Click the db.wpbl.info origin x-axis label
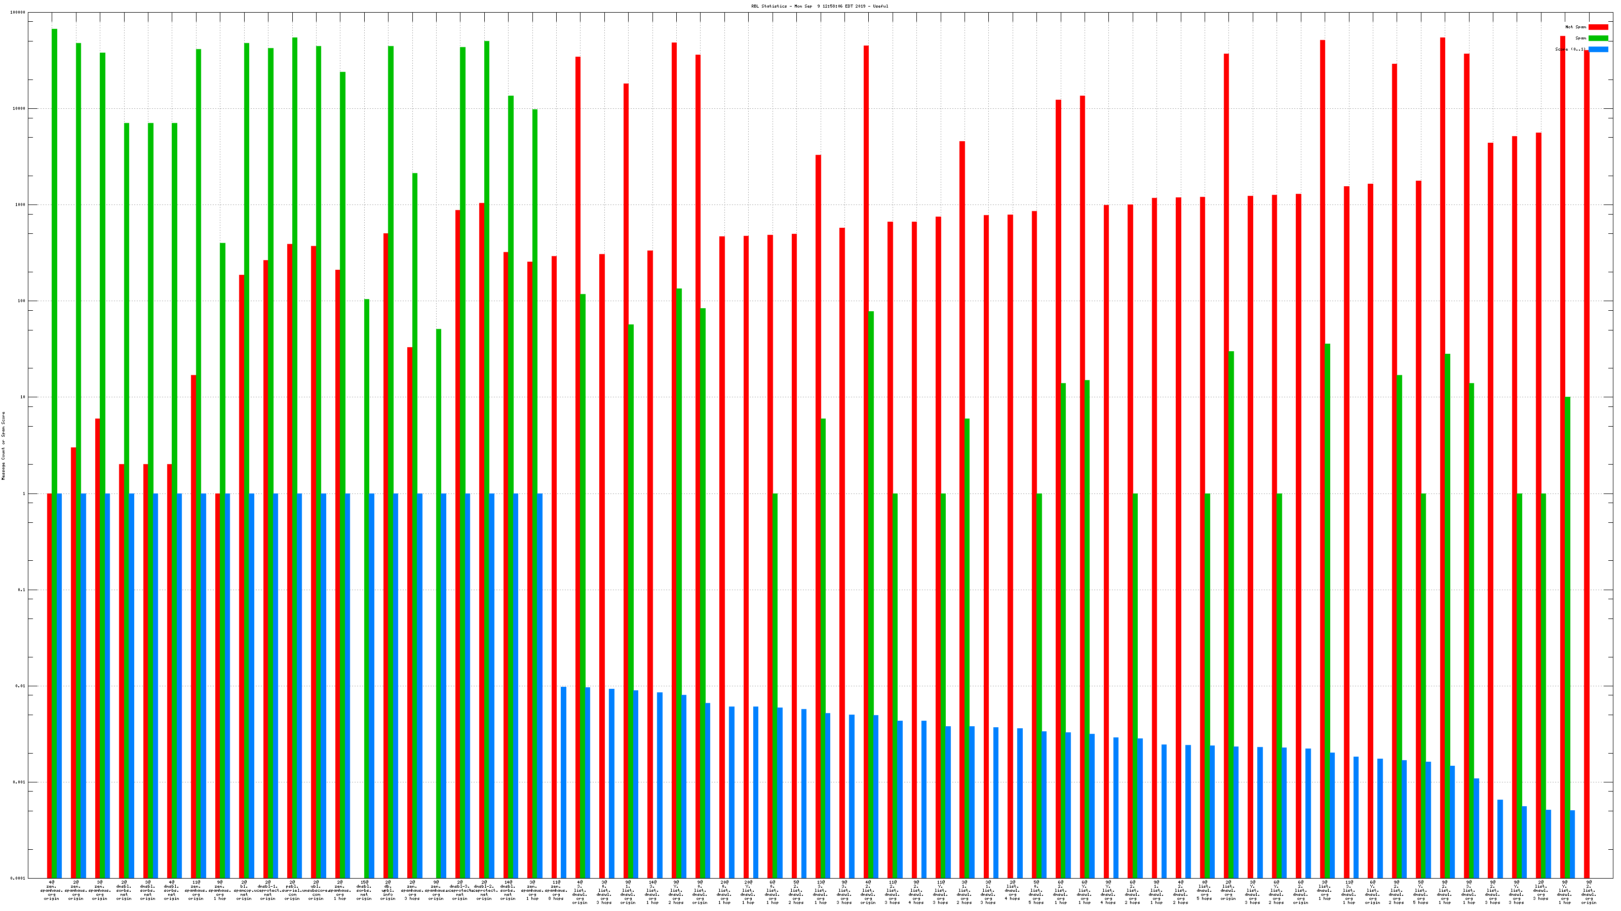 (388, 890)
